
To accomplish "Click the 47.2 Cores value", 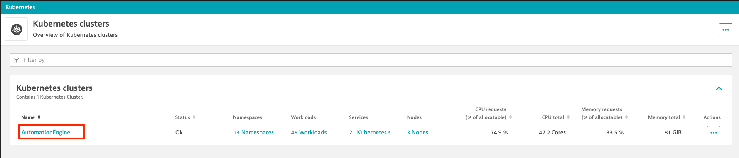I will point(552,132).
